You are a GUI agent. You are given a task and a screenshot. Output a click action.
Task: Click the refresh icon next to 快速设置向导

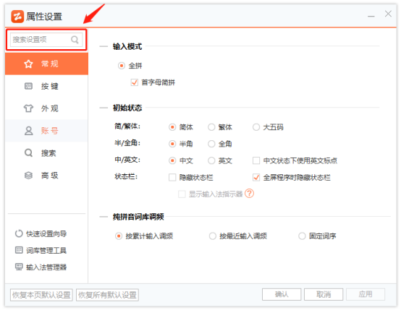[x=19, y=233]
